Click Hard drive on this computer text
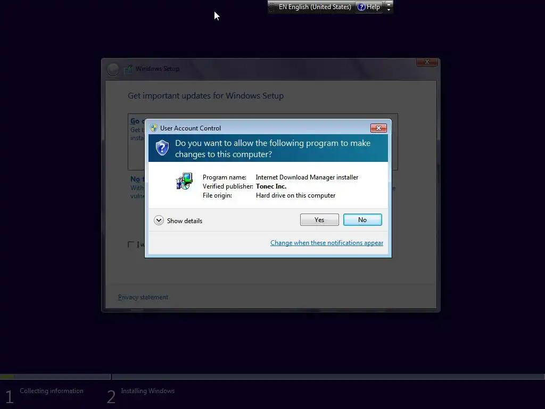545x409 pixels. (296, 195)
